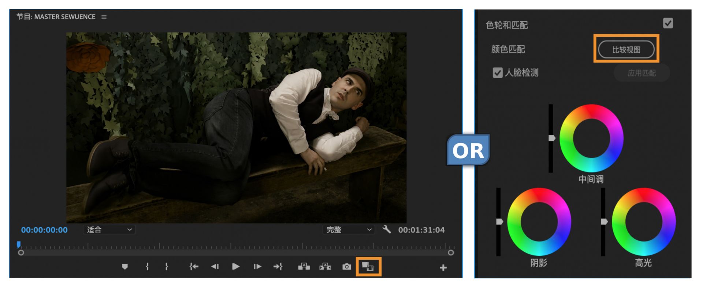Viewport: 703px width, 289px height.
Task: Click the 中间调 color wheel
Action: coord(591,138)
